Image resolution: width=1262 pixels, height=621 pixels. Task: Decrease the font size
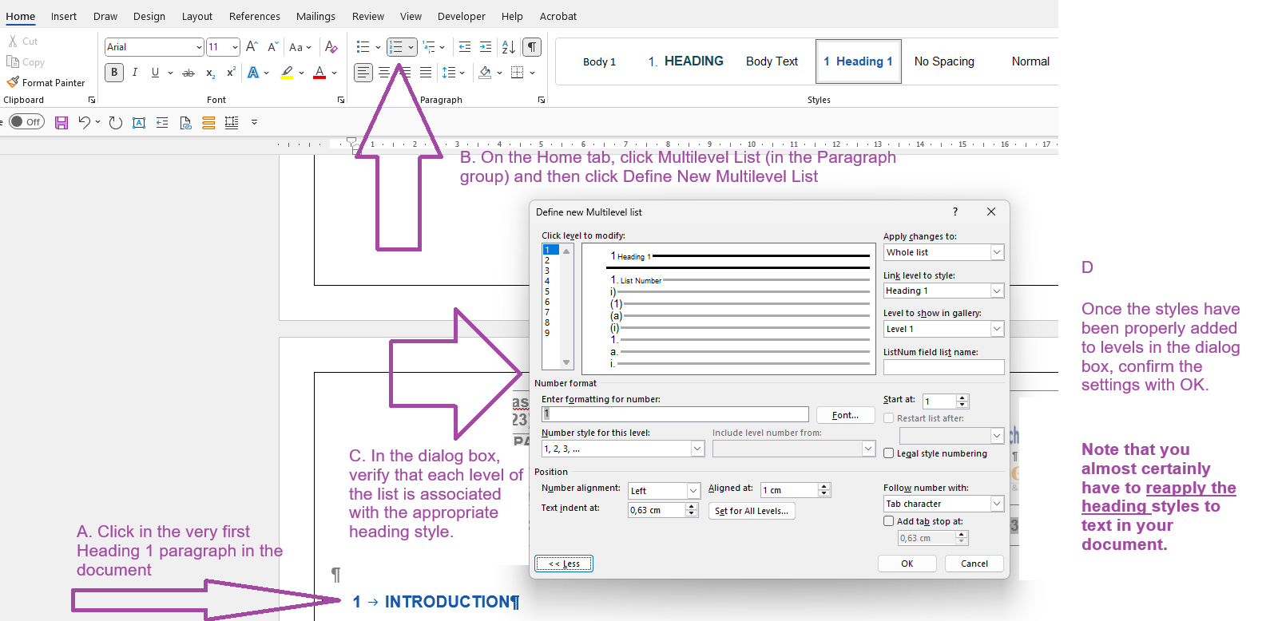272,47
